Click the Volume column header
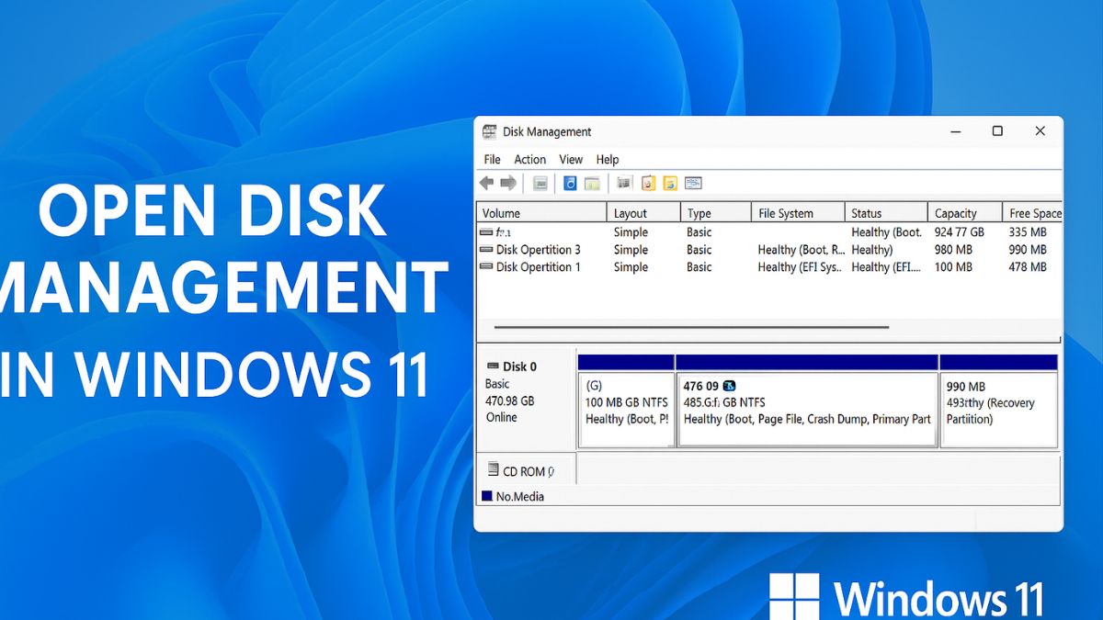Screen dimensions: 1103x620 (499, 212)
